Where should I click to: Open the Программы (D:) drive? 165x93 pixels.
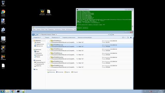(x=39, y=64)
